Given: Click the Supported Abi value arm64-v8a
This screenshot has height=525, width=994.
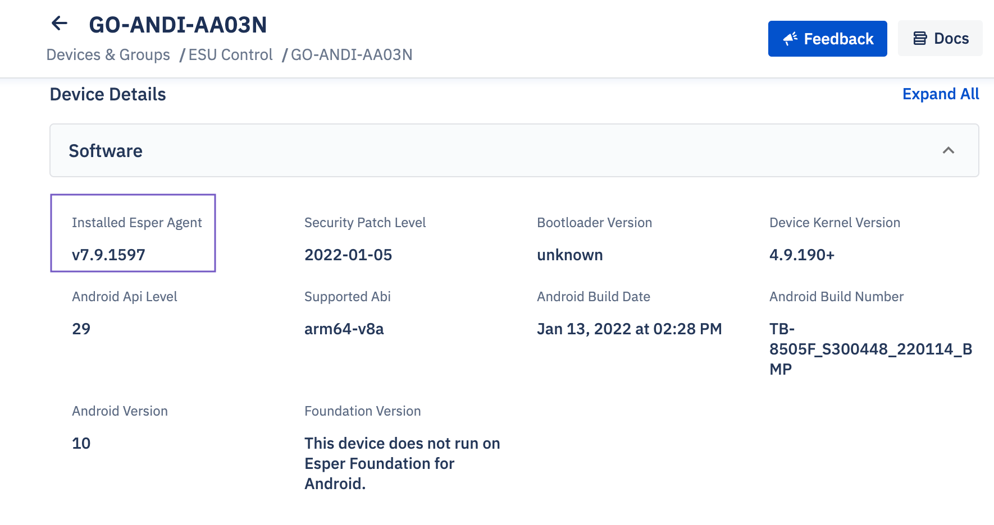Looking at the screenshot, I should pos(344,329).
